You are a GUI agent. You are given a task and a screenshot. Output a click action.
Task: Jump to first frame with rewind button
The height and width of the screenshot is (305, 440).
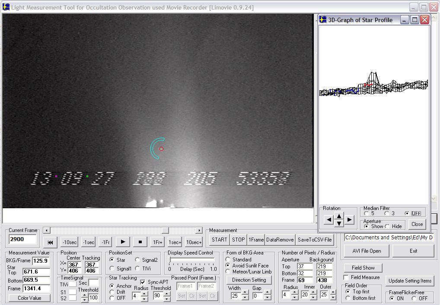pos(50,242)
